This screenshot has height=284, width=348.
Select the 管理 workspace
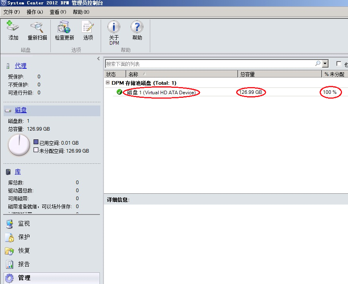point(52,278)
